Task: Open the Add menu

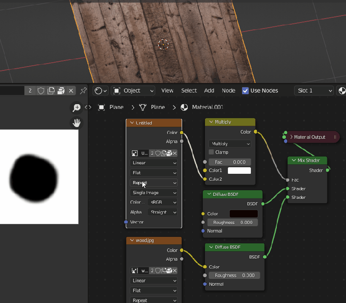Action: tap(209, 90)
